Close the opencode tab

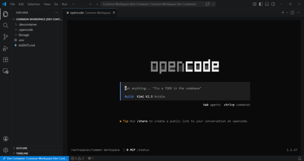coord(114,13)
